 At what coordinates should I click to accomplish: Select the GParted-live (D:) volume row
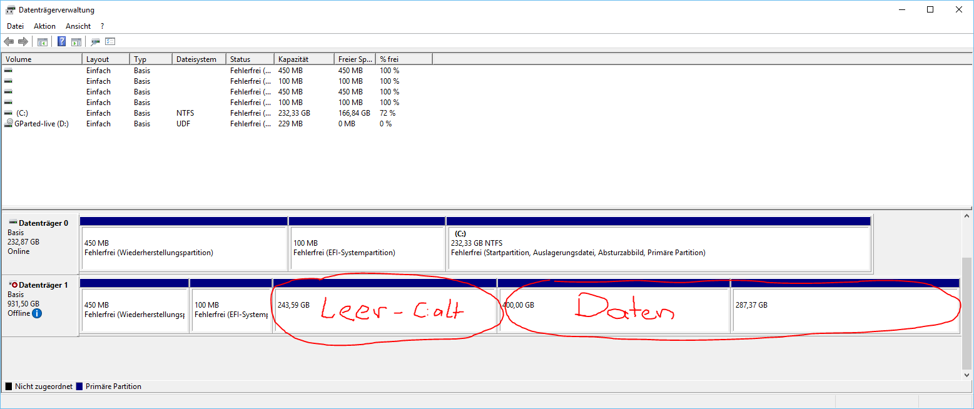click(x=217, y=124)
